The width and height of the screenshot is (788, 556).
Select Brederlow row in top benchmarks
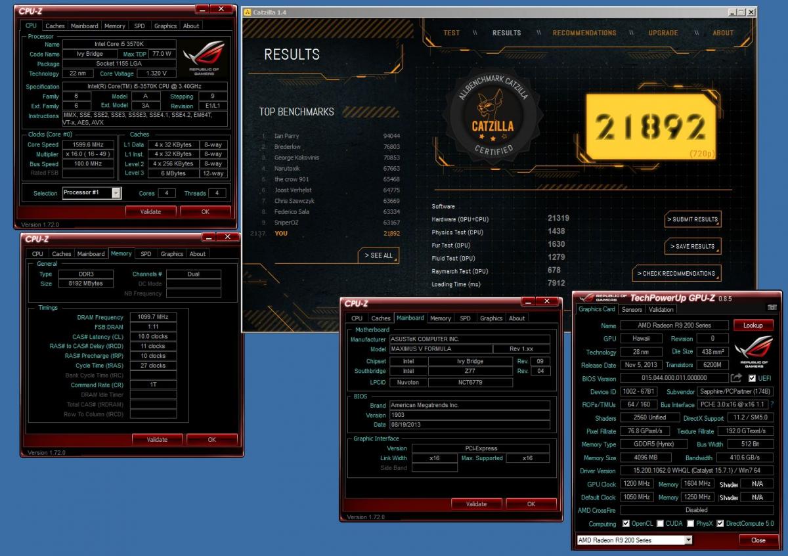click(x=330, y=147)
